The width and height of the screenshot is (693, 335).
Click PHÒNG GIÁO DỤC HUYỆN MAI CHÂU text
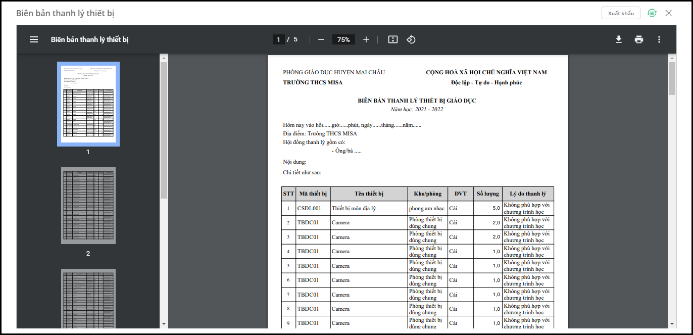[334, 72]
